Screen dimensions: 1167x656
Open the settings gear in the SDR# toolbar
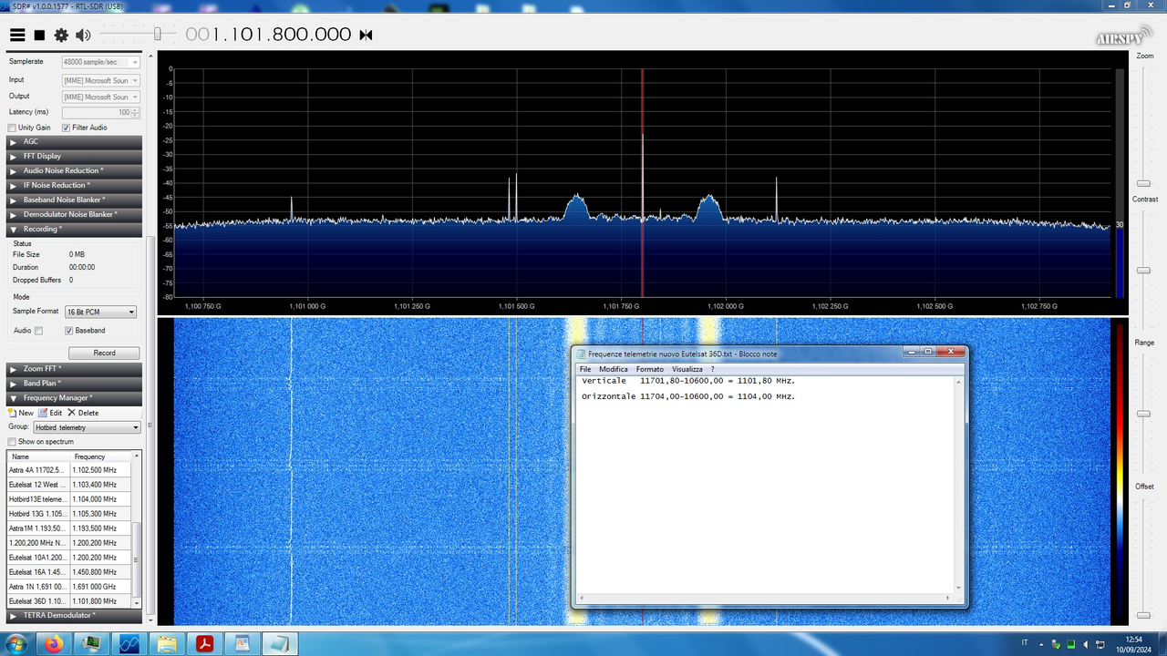pos(60,35)
